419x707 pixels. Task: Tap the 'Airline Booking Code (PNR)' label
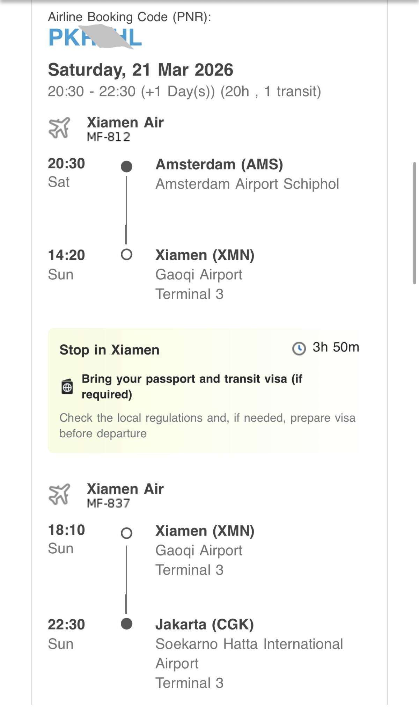pyautogui.click(x=130, y=17)
